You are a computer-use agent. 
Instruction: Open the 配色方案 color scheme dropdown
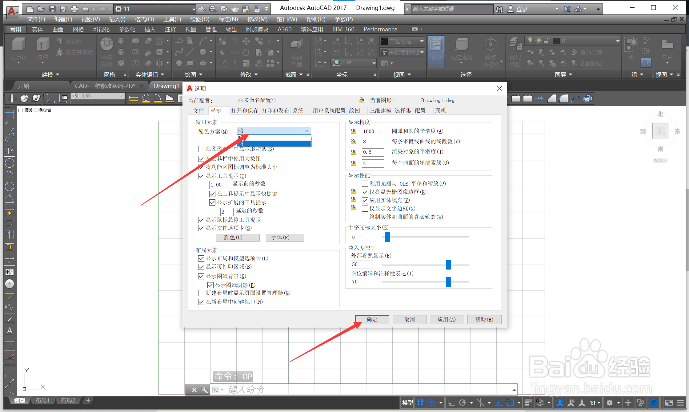coord(274,131)
